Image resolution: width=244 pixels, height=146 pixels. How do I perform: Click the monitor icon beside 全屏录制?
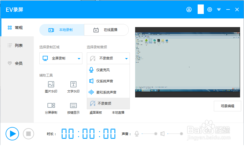tap(45, 58)
